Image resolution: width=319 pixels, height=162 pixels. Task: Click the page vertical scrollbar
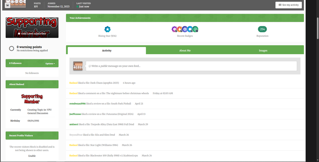[318, 28]
